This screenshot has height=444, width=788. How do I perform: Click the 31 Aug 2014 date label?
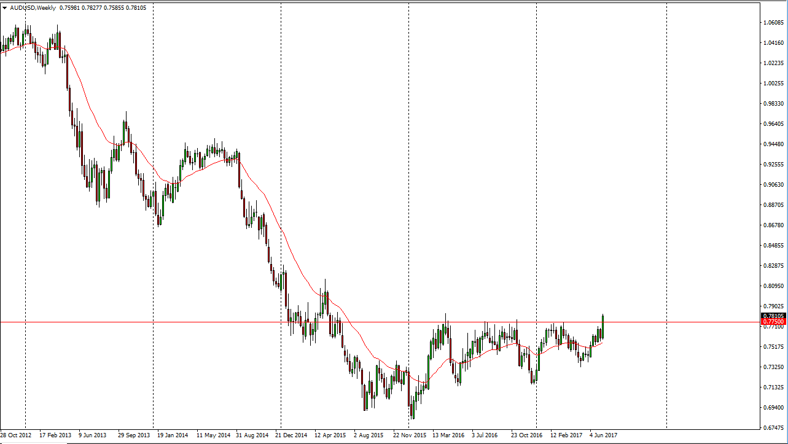pyautogui.click(x=252, y=435)
